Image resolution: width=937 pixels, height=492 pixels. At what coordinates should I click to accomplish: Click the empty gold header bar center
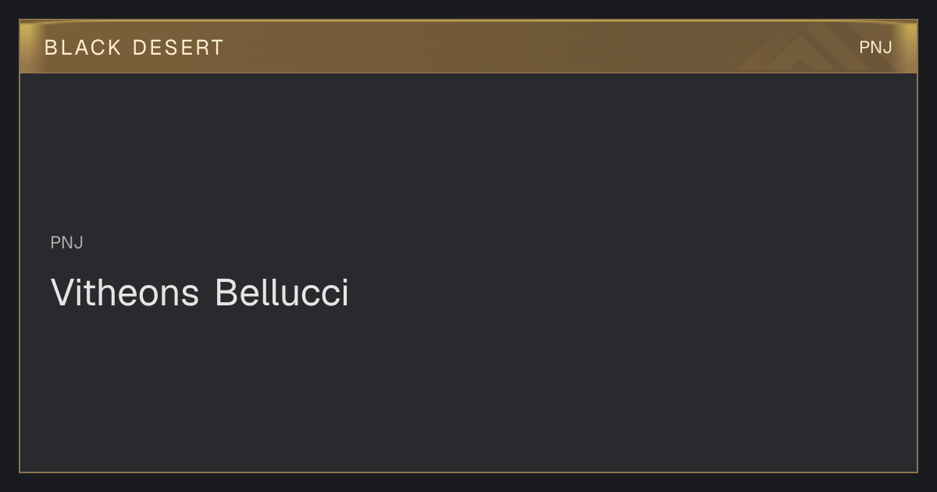(468, 47)
